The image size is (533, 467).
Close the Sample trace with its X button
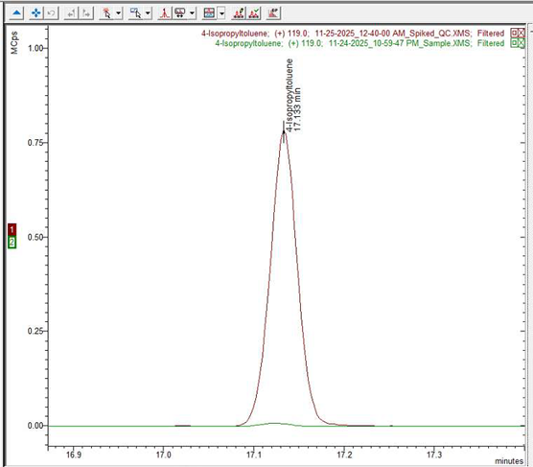[x=521, y=43]
